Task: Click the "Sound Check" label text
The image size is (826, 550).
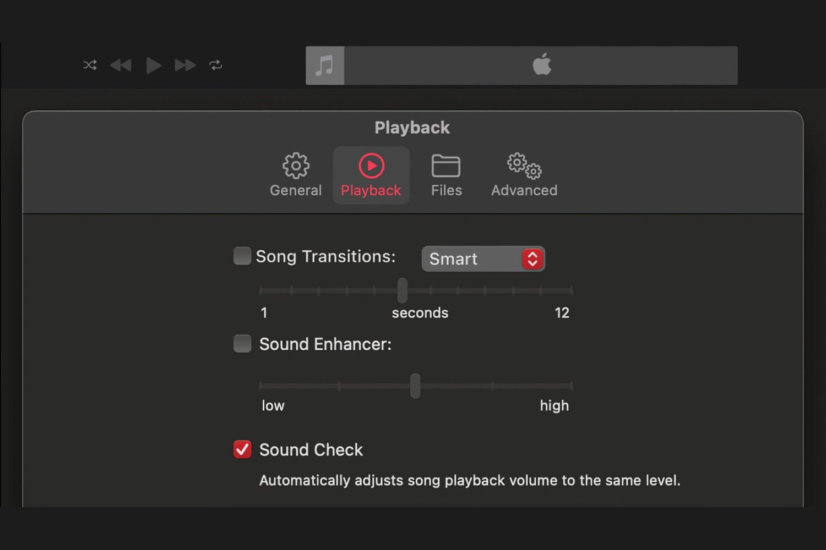Action: [311, 450]
